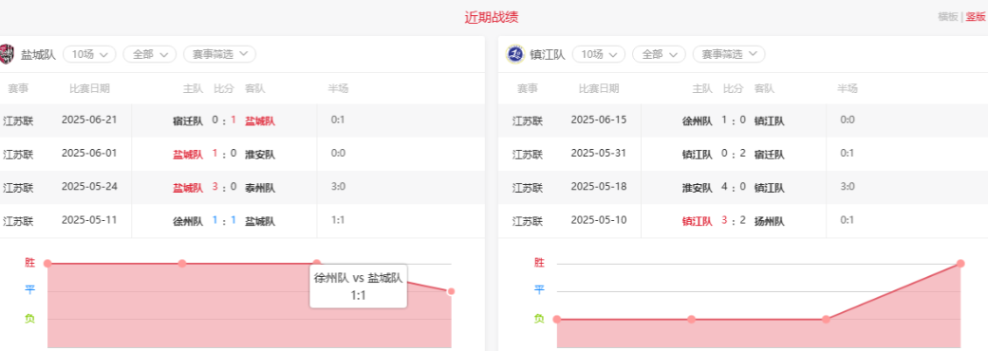This screenshot has height=351, width=988.
Task: Click the 2025-05-31 match date
Action: 599,153
